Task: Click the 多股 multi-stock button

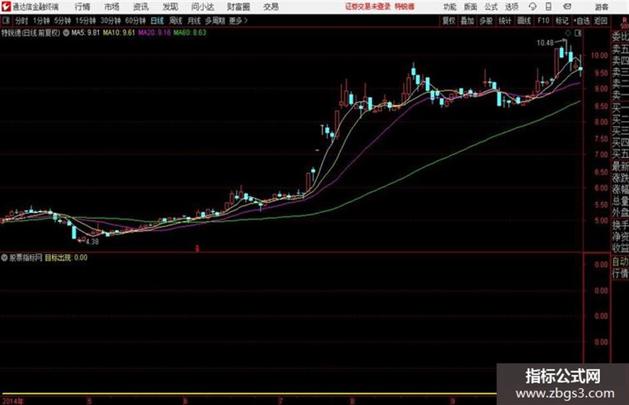Action: [486, 21]
